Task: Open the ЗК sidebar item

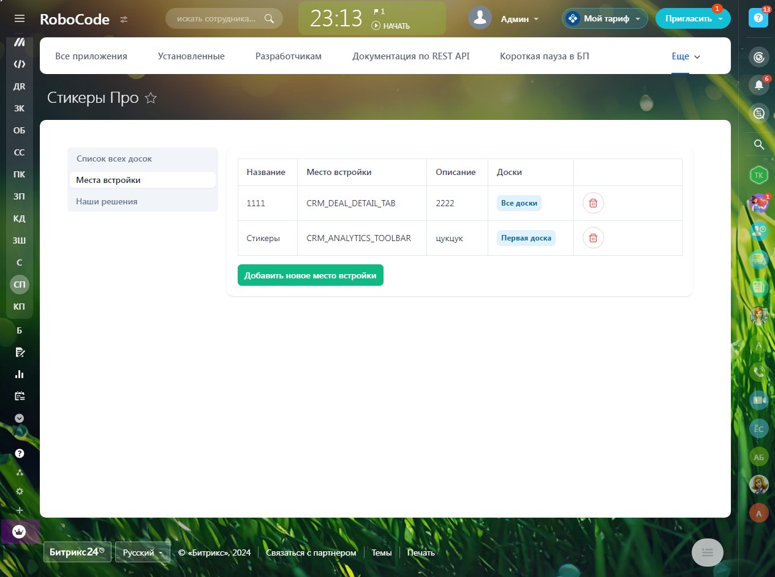Action: coord(20,108)
